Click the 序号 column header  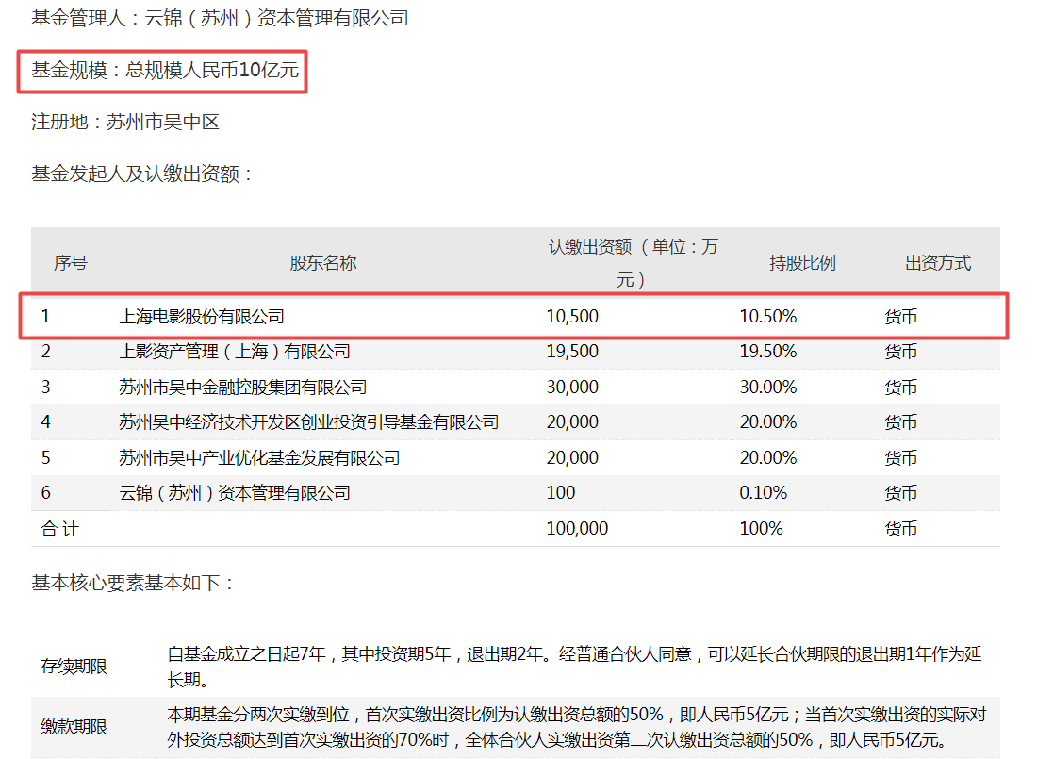coord(70,263)
